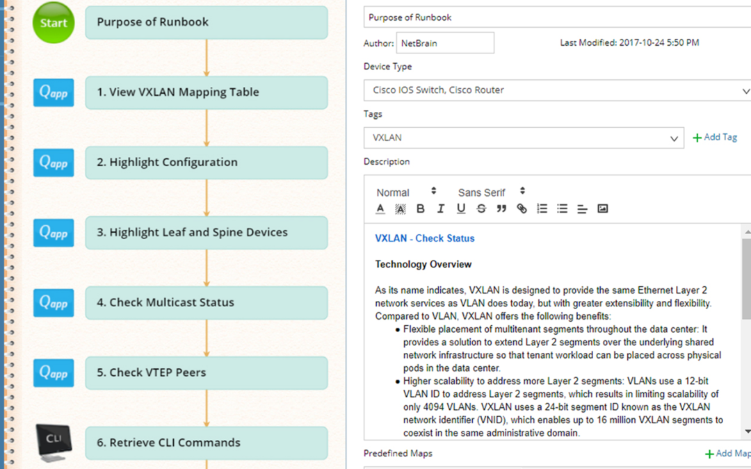Click the Device Type label
The width and height of the screenshot is (751, 469).
pyautogui.click(x=387, y=67)
